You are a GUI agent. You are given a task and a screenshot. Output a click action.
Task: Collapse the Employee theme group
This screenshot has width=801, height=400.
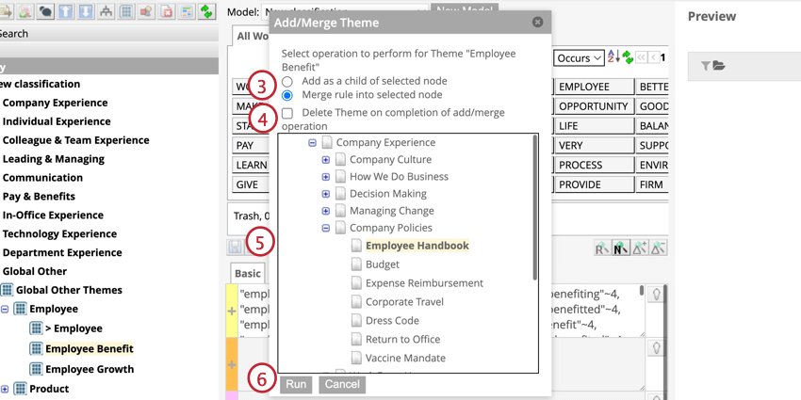click(5, 309)
